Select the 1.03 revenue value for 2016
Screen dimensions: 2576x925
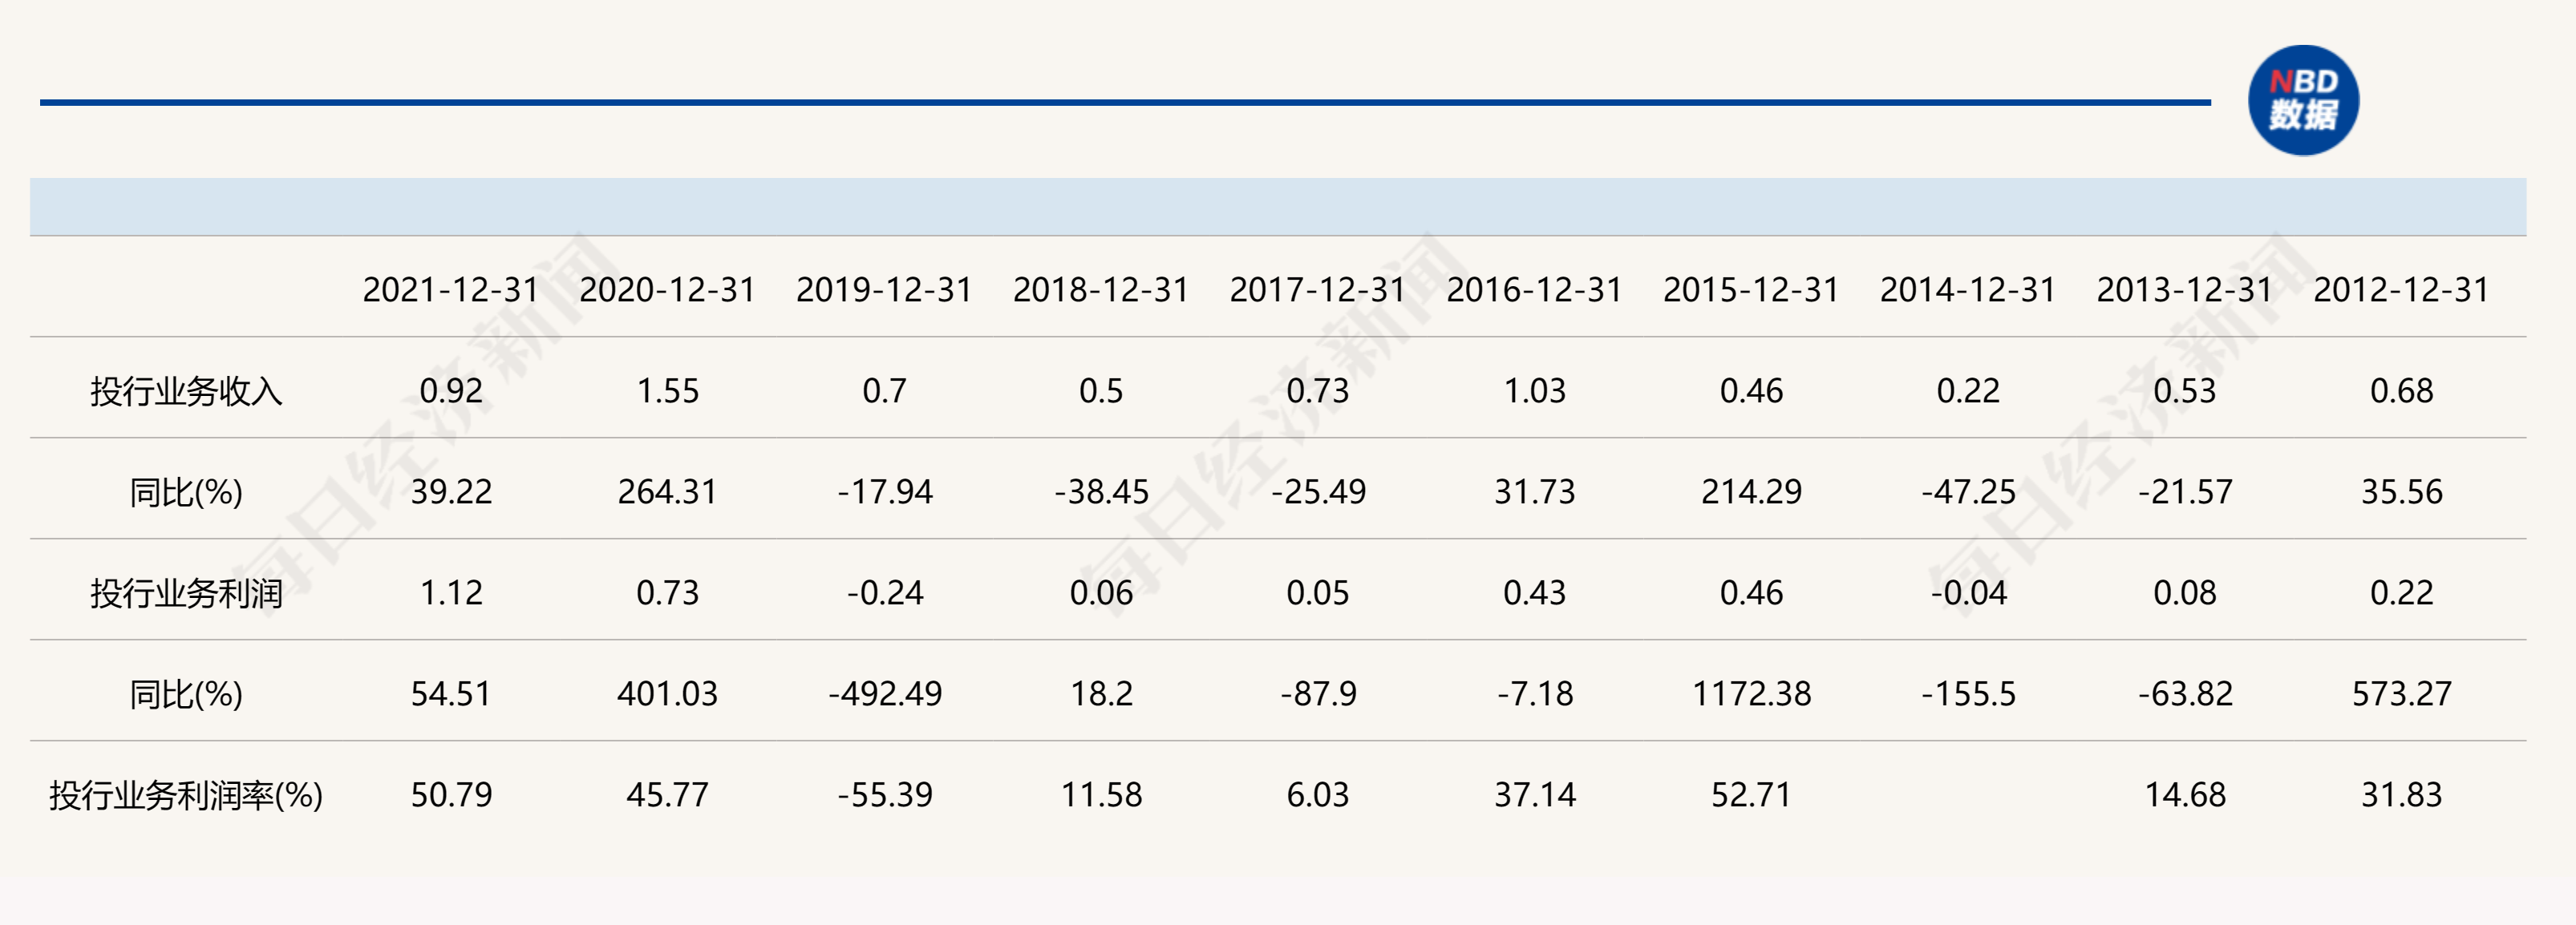[1534, 391]
